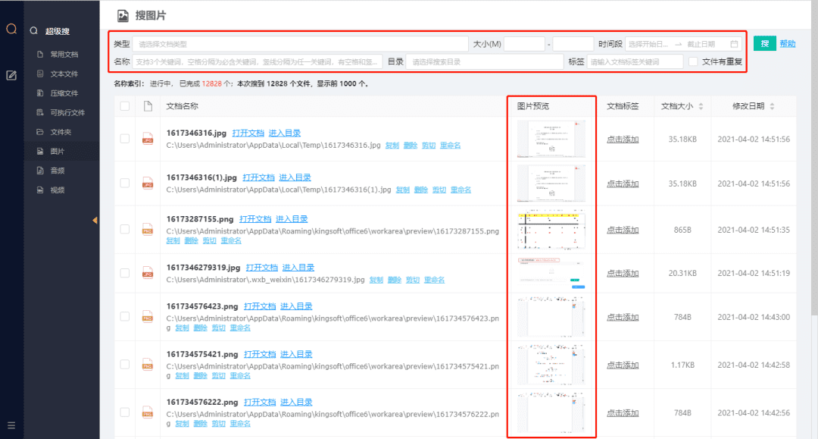Check the row for 1617346279319.jpg

(x=125, y=273)
